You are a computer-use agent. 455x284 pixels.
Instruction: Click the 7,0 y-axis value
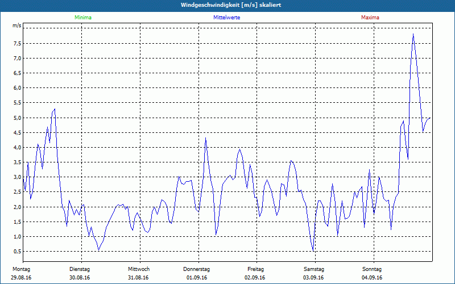pos(17,59)
